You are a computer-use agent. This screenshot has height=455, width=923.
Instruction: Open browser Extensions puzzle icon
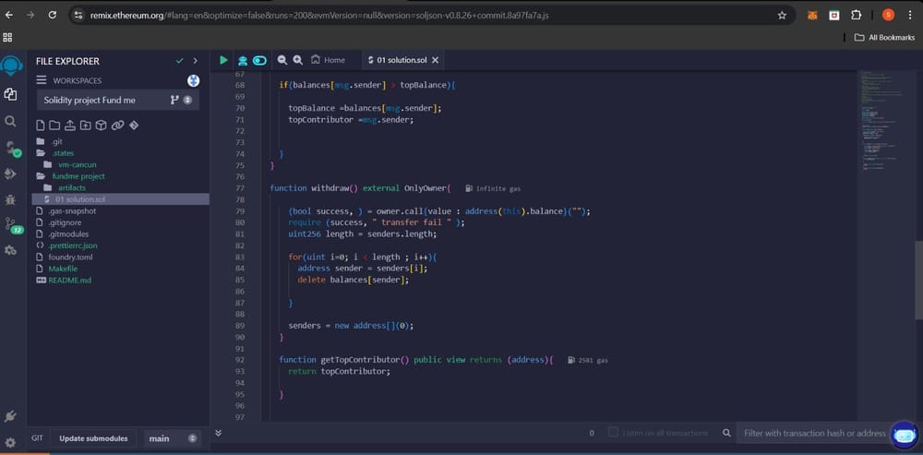(856, 16)
